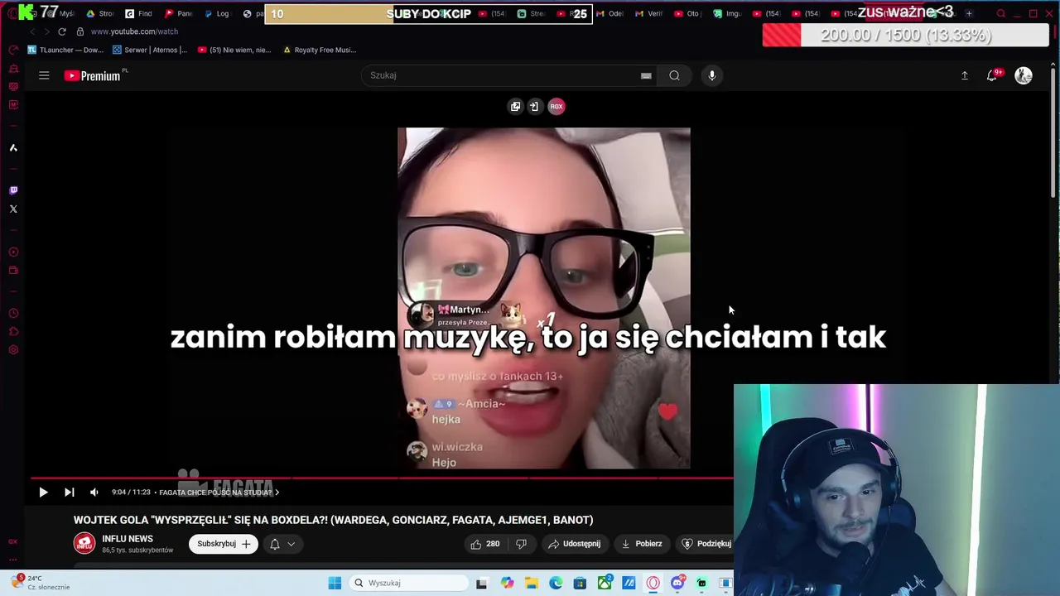Open the sidebar wallet icon
The width and height of the screenshot is (1060, 596).
point(13,270)
